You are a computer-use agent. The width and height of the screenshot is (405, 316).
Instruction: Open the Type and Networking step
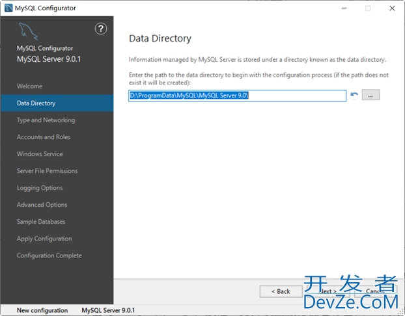pos(46,120)
